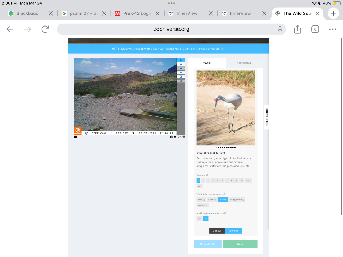Image resolution: width=343 pixels, height=257 pixels.
Task: Click the green Done button
Action: point(240,244)
